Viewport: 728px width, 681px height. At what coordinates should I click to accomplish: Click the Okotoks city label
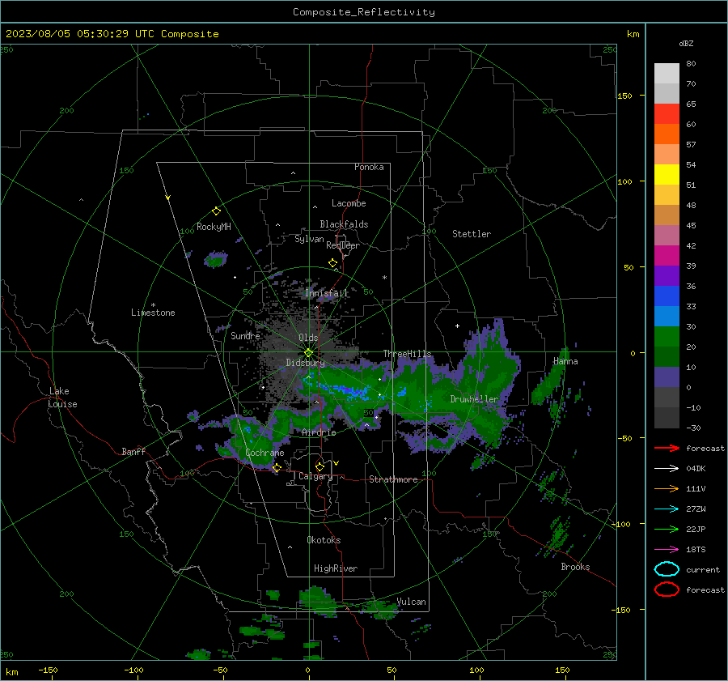click(x=324, y=540)
